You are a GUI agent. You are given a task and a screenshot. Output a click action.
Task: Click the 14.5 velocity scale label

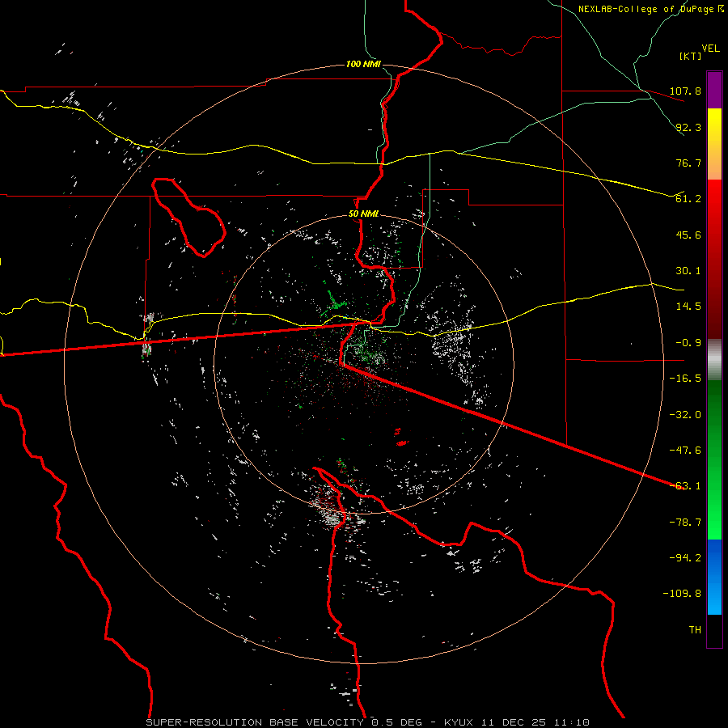tap(688, 307)
